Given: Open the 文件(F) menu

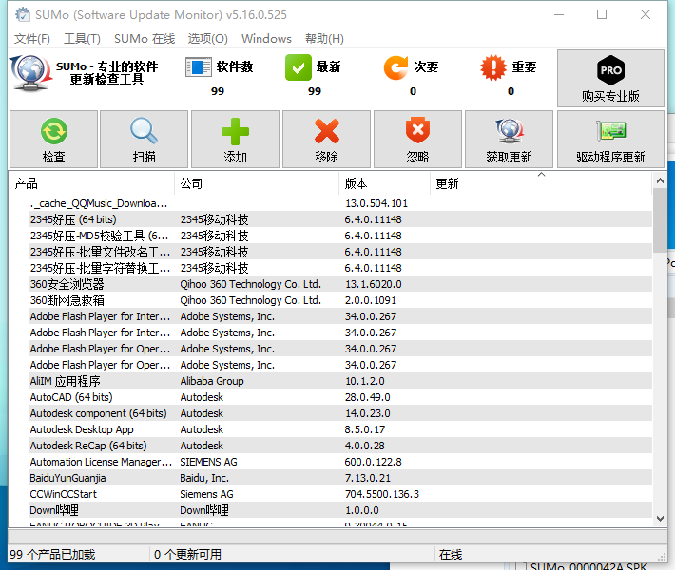Looking at the screenshot, I should (x=32, y=39).
